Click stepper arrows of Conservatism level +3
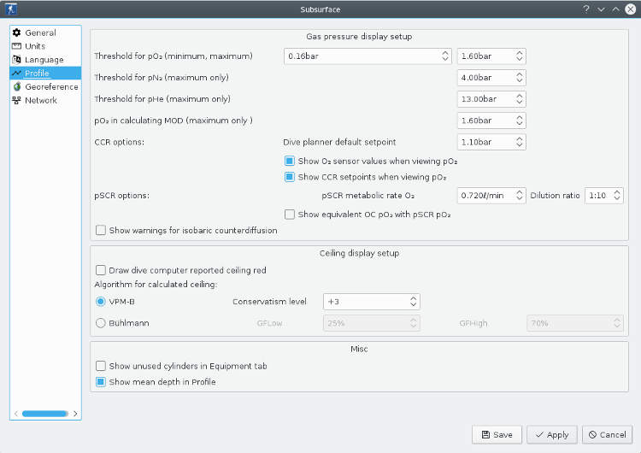The image size is (641, 453). click(414, 302)
